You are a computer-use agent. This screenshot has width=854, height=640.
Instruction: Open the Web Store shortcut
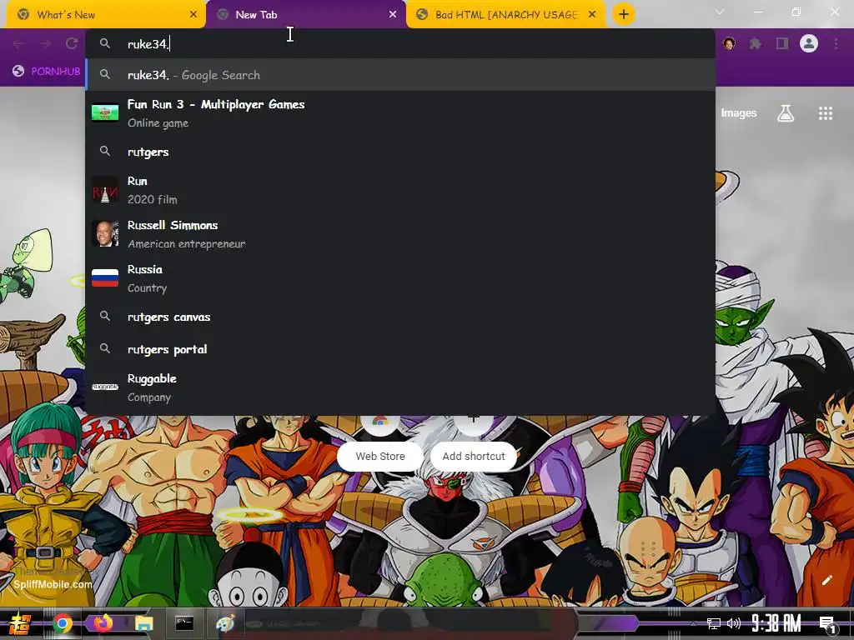pyautogui.click(x=380, y=456)
